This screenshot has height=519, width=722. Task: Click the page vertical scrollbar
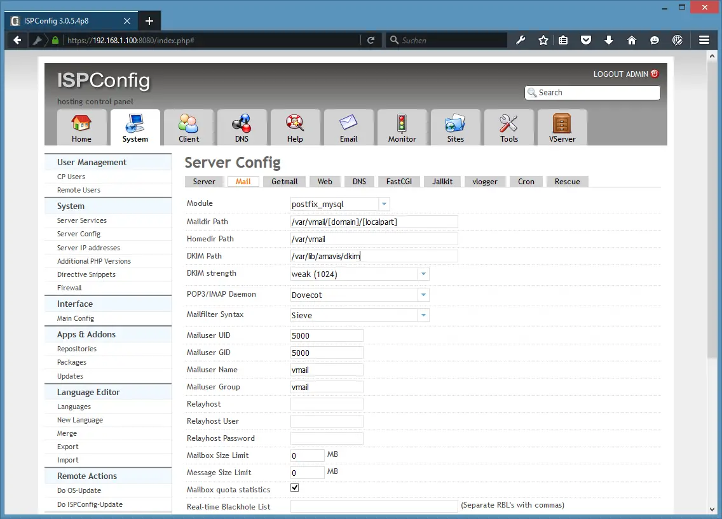click(x=712, y=210)
